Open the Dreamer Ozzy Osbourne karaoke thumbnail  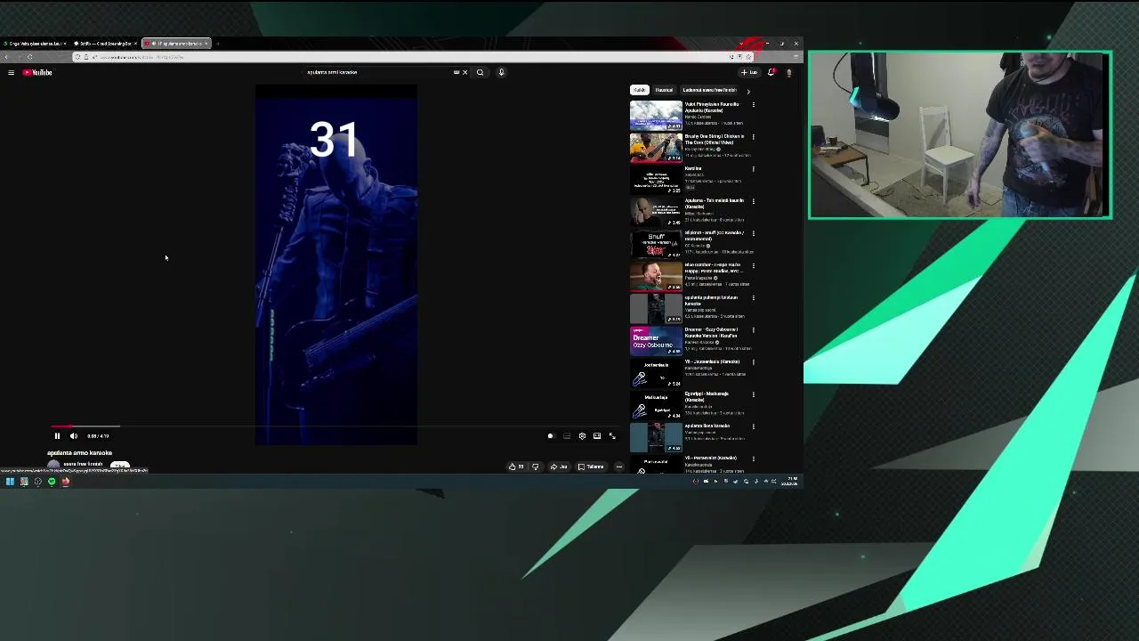(656, 340)
